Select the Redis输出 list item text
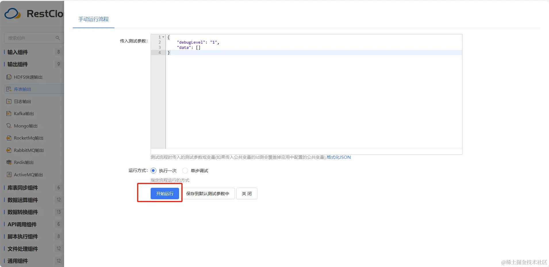Image resolution: width=549 pixels, height=267 pixels. pyautogui.click(x=24, y=162)
